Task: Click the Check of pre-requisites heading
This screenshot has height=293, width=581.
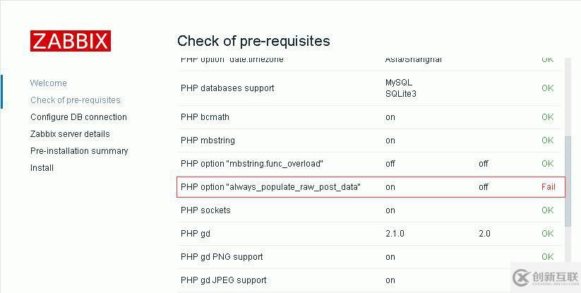Action: pos(253,41)
